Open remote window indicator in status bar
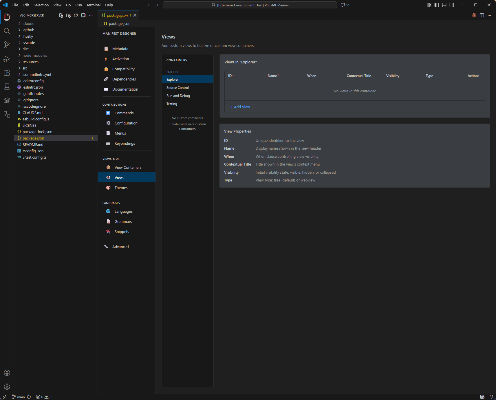The height and width of the screenshot is (400, 496). pos(5,397)
